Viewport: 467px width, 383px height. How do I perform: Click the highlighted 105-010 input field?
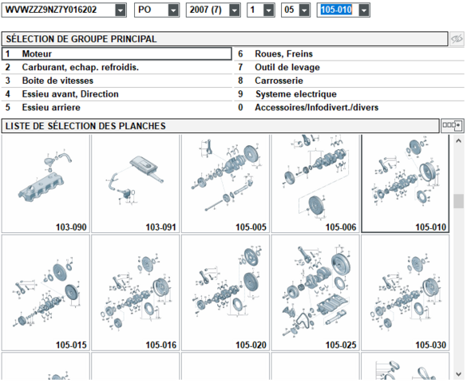click(x=337, y=10)
